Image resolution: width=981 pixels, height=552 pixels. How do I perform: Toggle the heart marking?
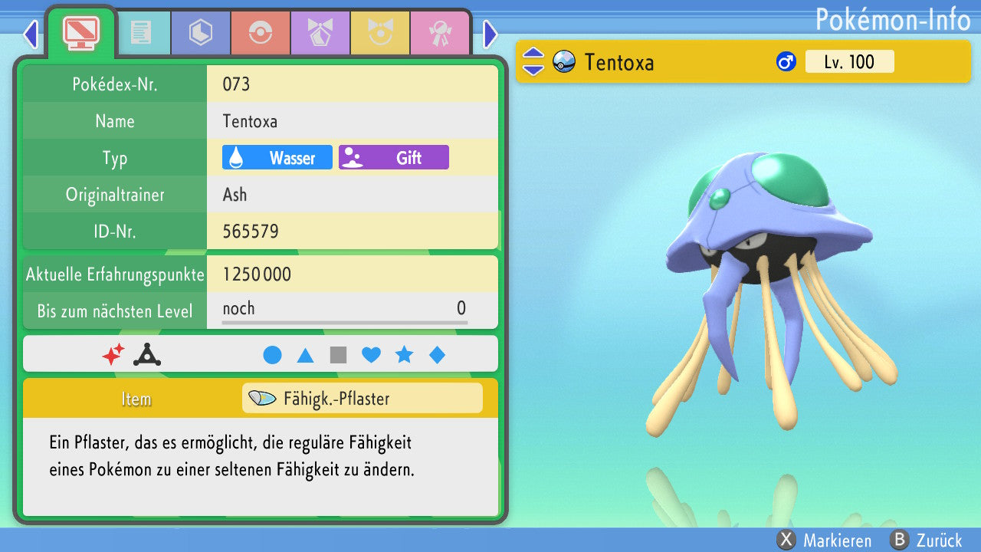[x=371, y=355]
